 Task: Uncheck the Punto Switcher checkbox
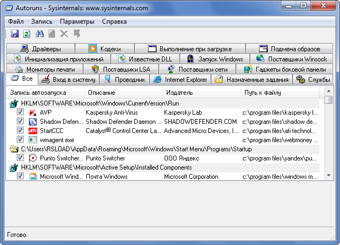20,158
